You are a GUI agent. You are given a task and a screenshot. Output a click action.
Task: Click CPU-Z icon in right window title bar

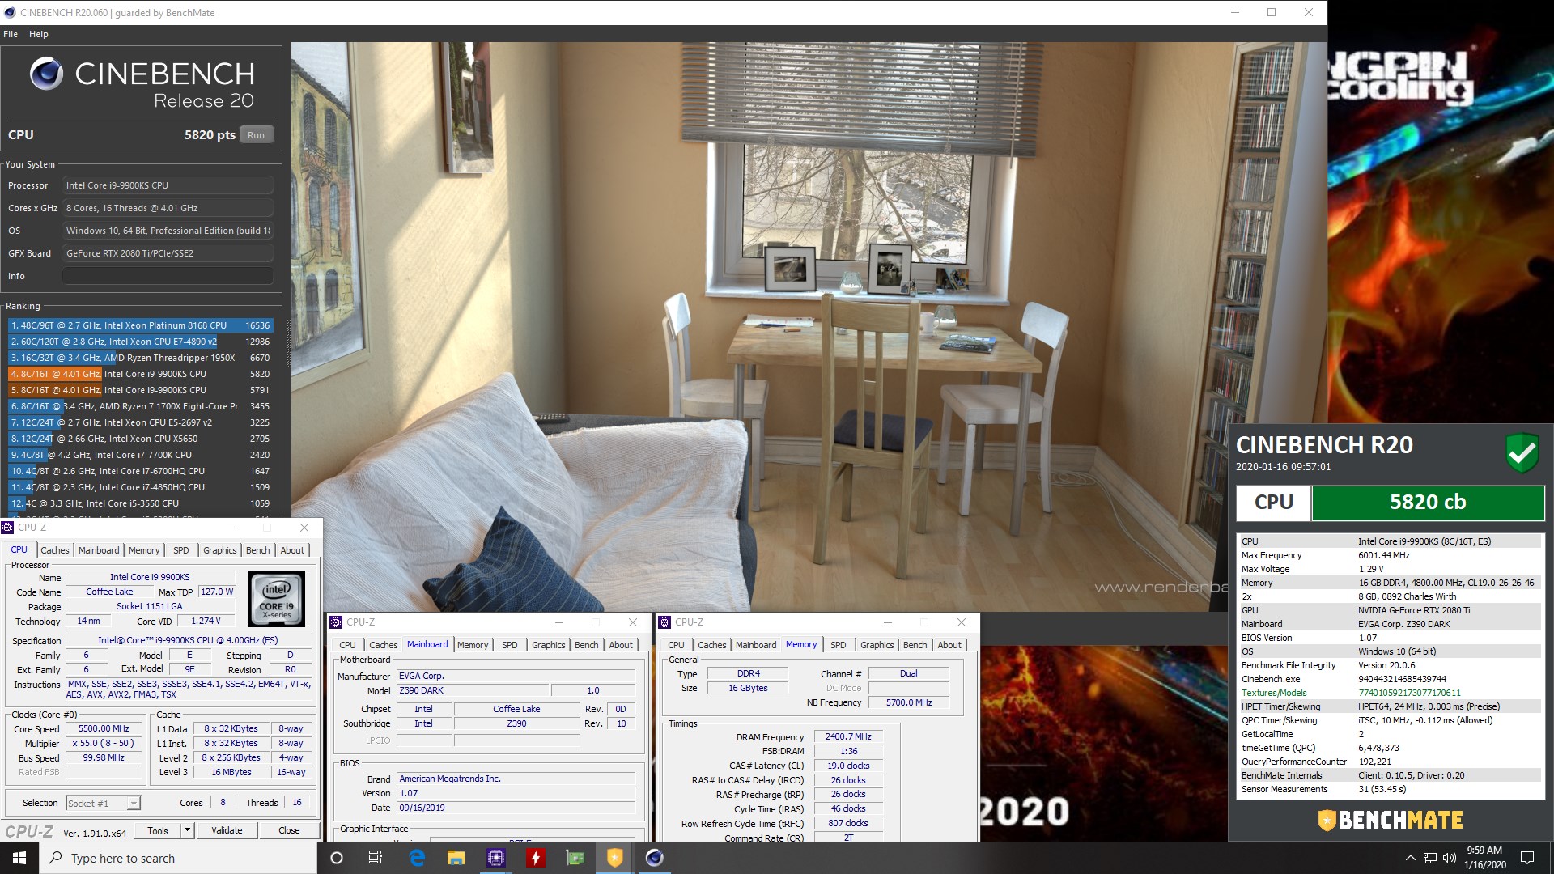tap(665, 622)
